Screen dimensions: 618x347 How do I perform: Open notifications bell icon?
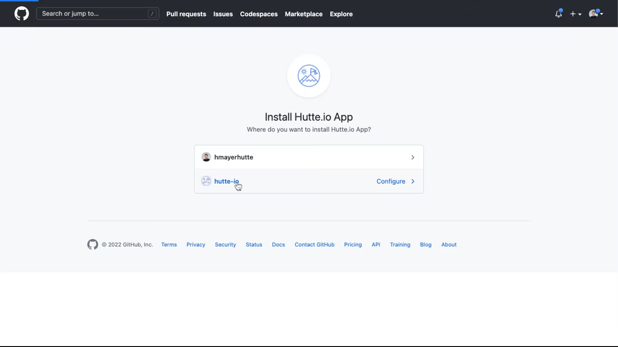point(559,14)
